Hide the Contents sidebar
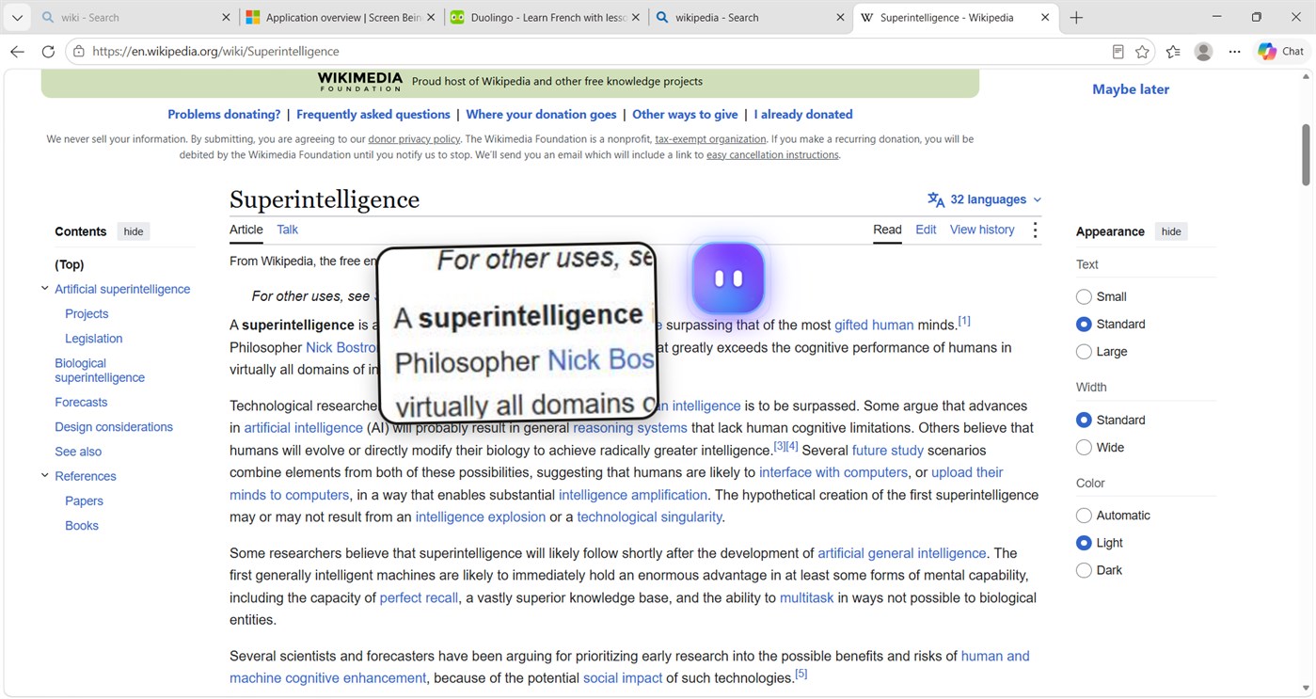This screenshot has width=1316, height=699. click(134, 231)
